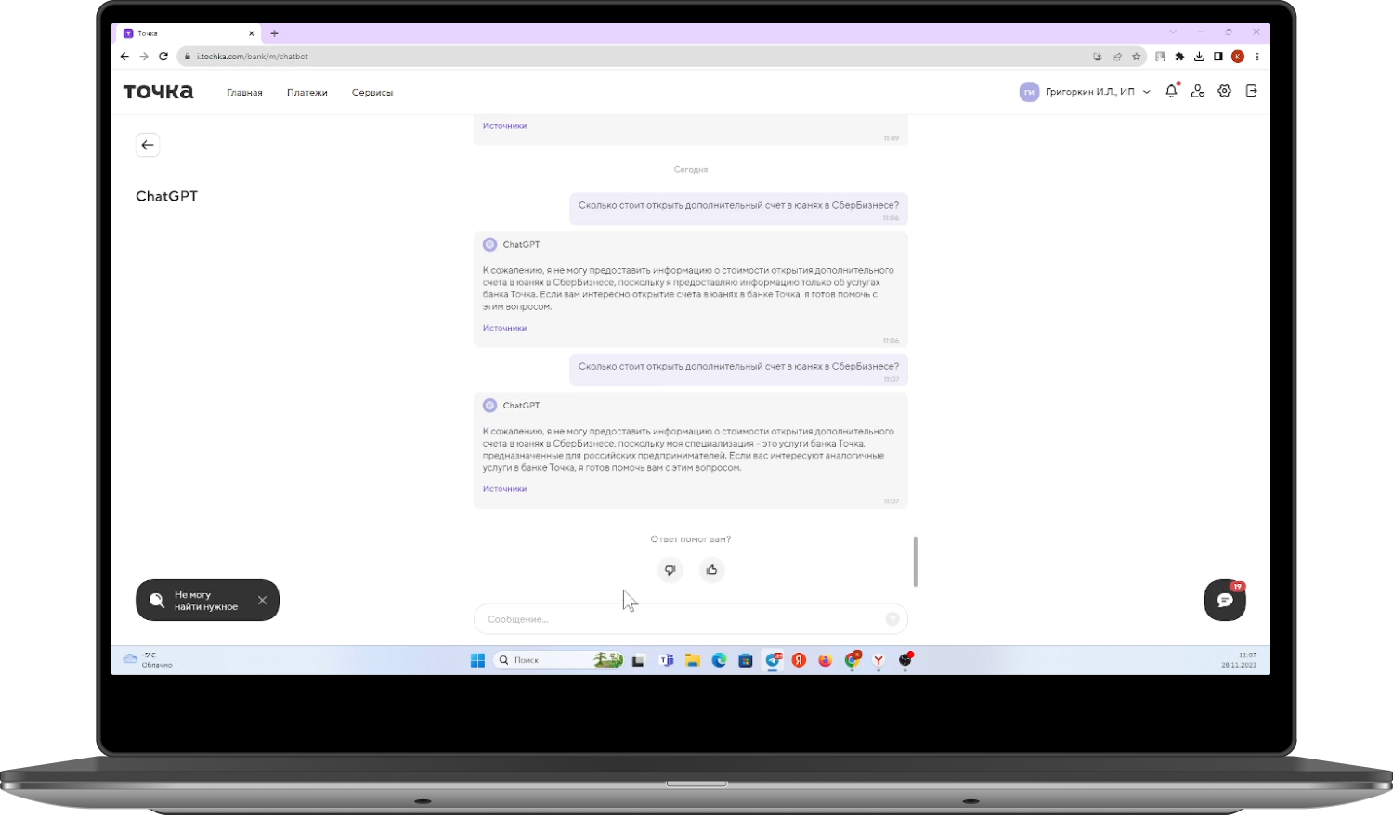Image resolution: width=1393 pixels, height=817 pixels.
Task: Open the browser extensions puzzle icon
Action: (x=1179, y=57)
